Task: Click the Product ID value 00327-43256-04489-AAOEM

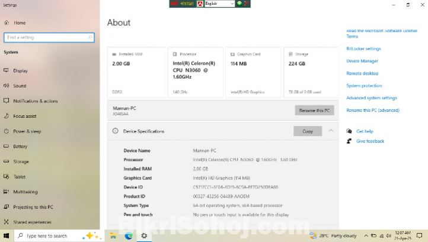Action: (x=221, y=196)
